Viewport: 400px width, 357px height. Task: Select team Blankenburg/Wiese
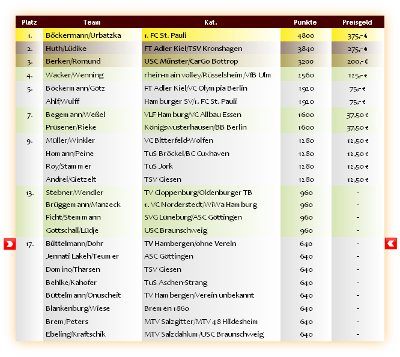tap(77, 308)
